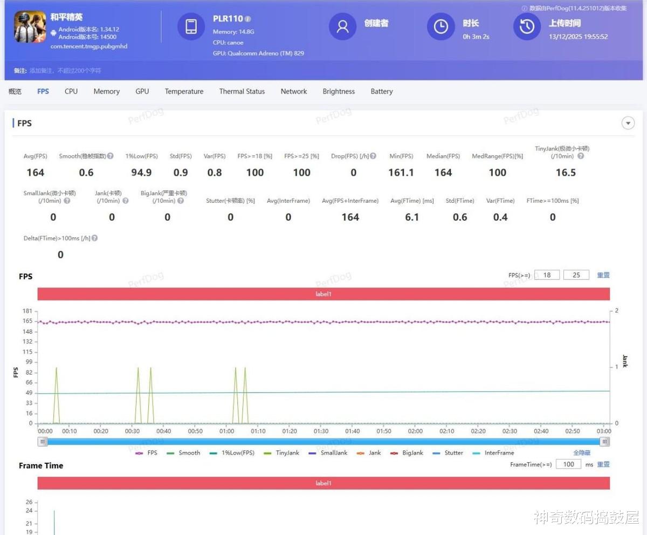Viewport: 647px width, 535px height.
Task: Click the phone device icon
Action: 191,26
